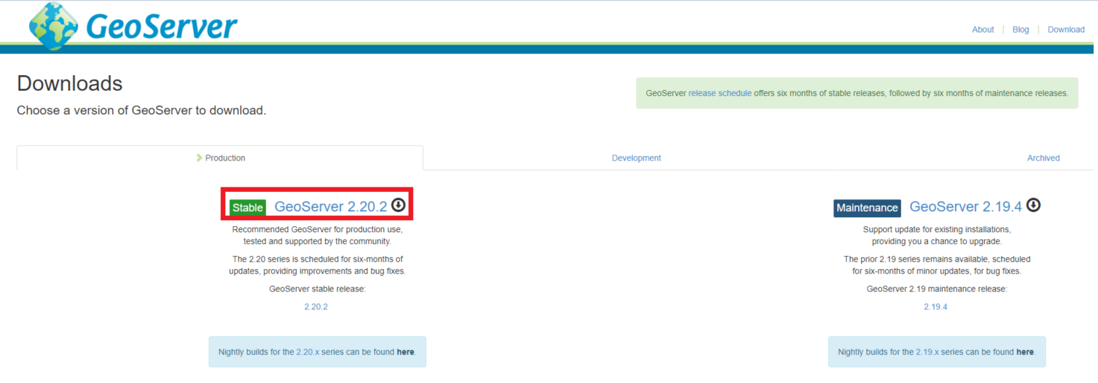
Task: Switch to the Development tab
Action: pyautogui.click(x=636, y=158)
